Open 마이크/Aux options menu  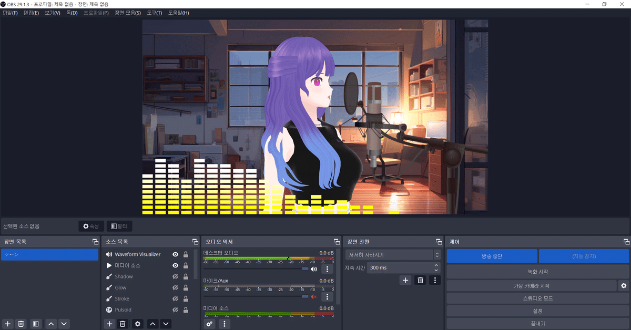pyautogui.click(x=327, y=297)
